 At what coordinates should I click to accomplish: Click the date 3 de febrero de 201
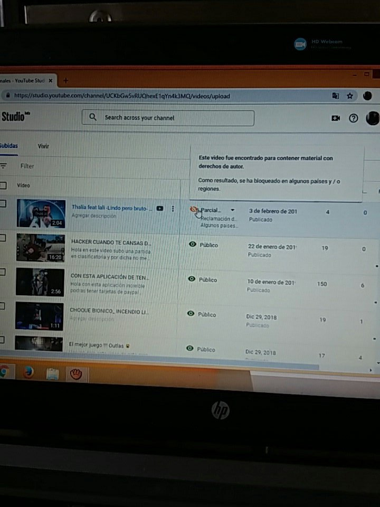[273, 211]
